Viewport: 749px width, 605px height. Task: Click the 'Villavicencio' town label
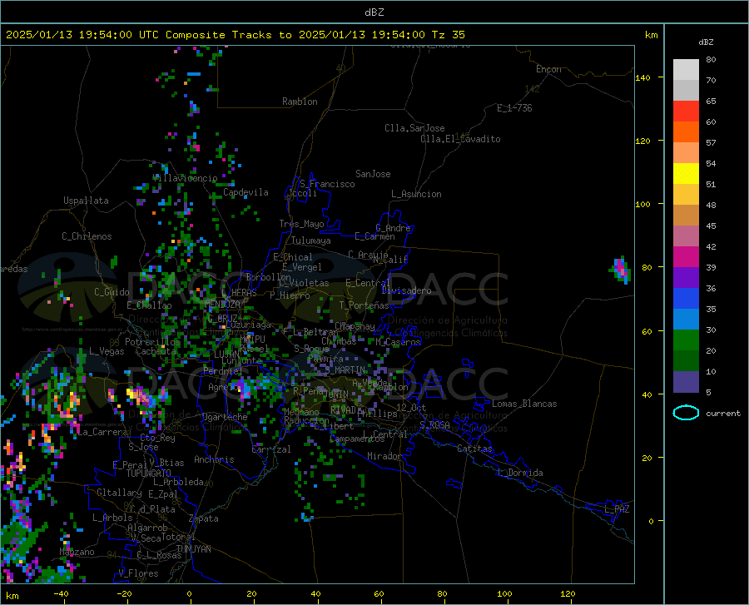[x=185, y=178]
